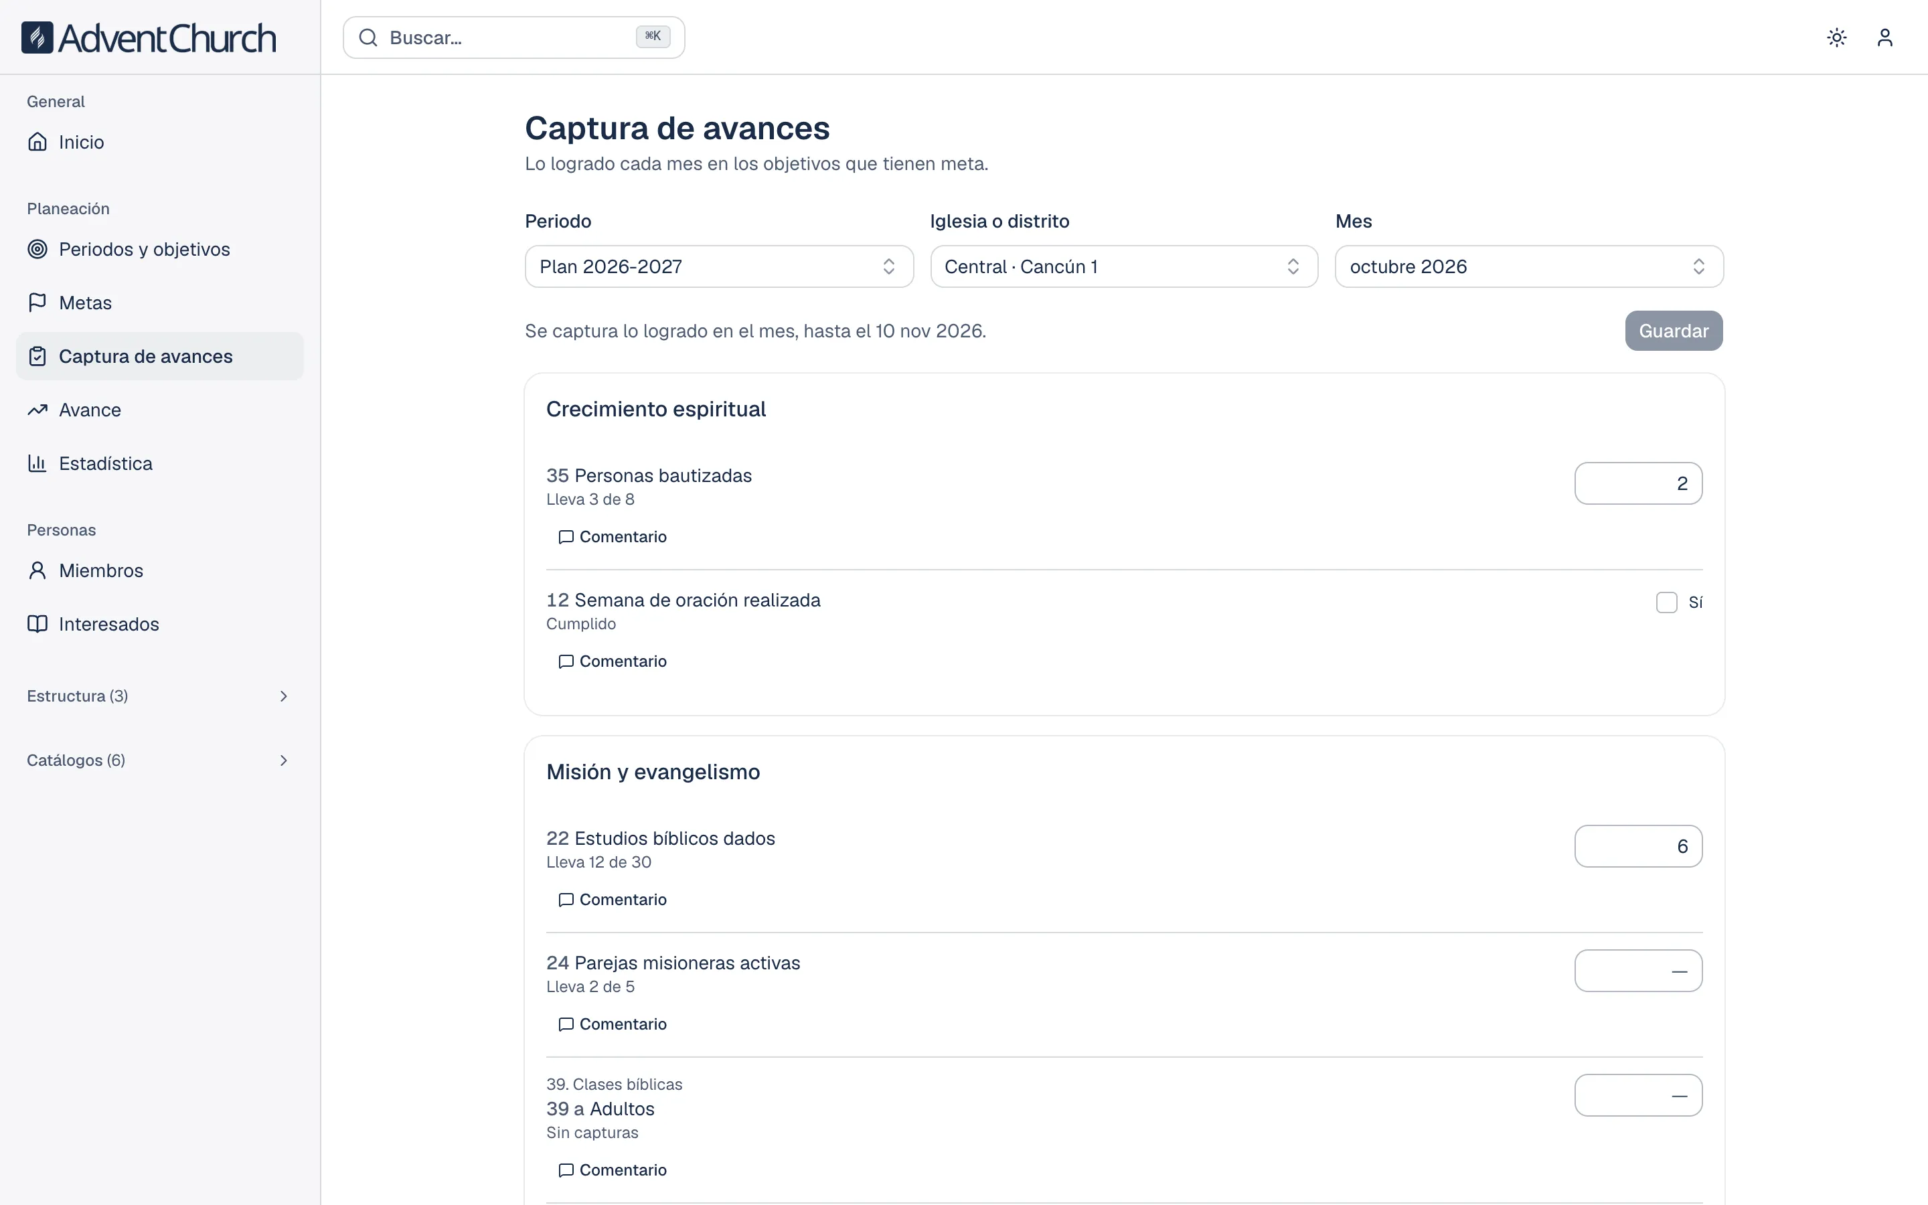Click the Personas bautizadas value field
Image resolution: width=1928 pixels, height=1205 pixels.
tap(1638, 484)
